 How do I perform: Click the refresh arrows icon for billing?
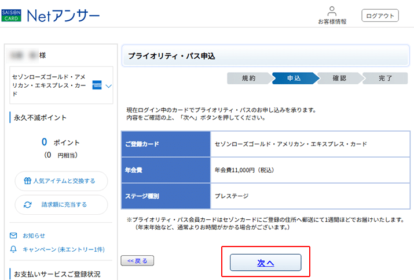tap(27, 204)
